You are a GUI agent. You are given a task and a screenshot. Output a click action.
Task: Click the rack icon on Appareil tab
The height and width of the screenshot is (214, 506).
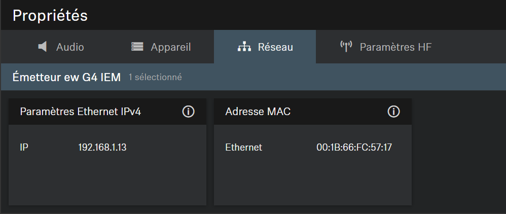click(x=137, y=47)
